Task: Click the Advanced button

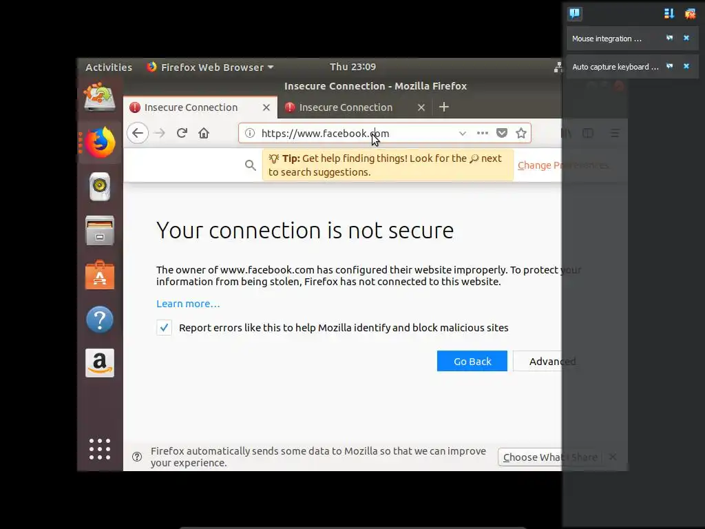Action: tap(552, 361)
